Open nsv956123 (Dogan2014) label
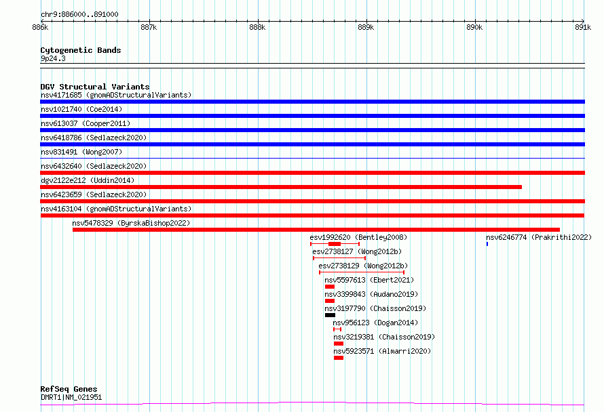The image size is (604, 412). pyautogui.click(x=375, y=323)
